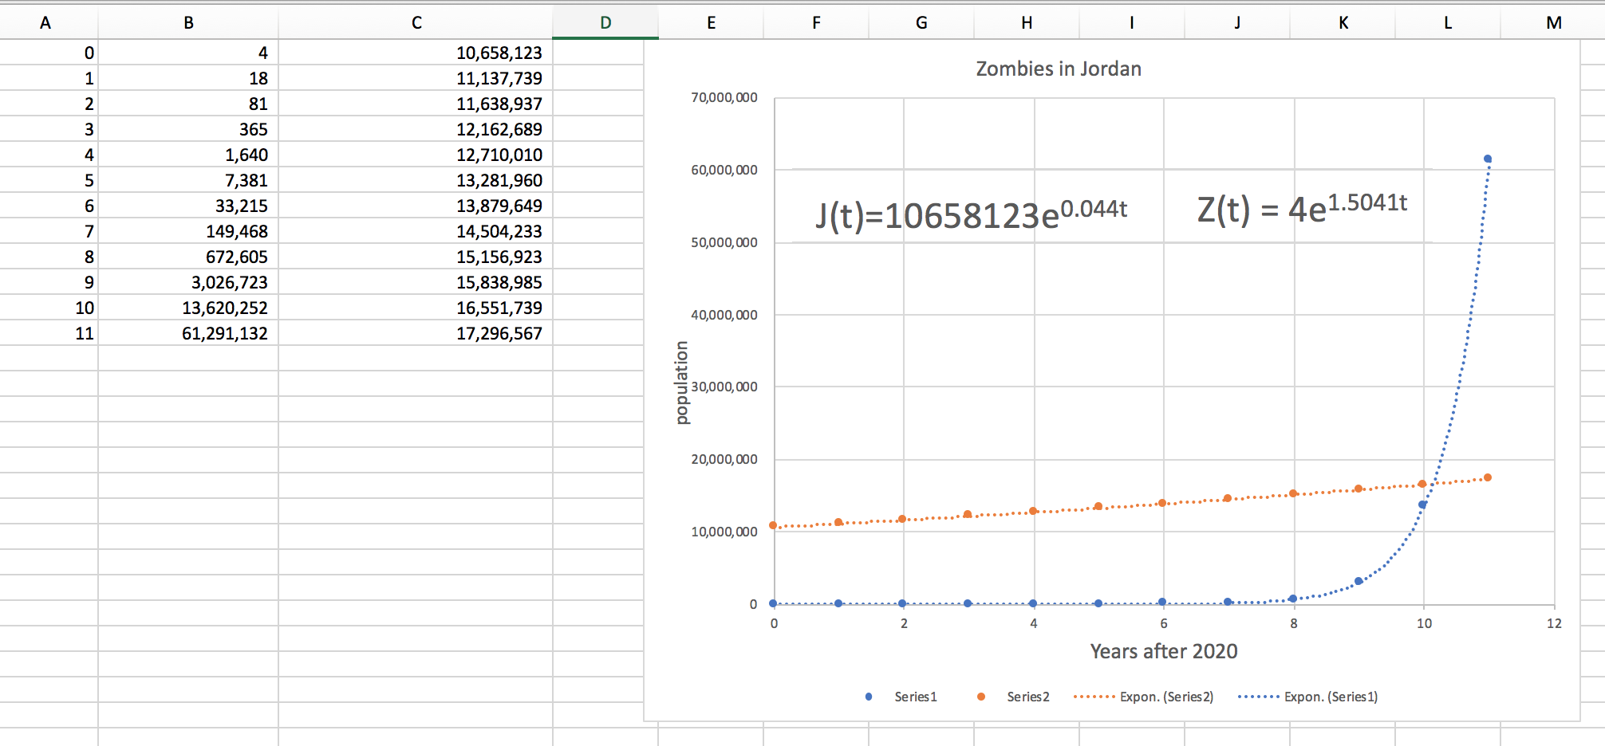Click the Expon. (Series2) legend entry
This screenshot has width=1605, height=746.
[1144, 697]
